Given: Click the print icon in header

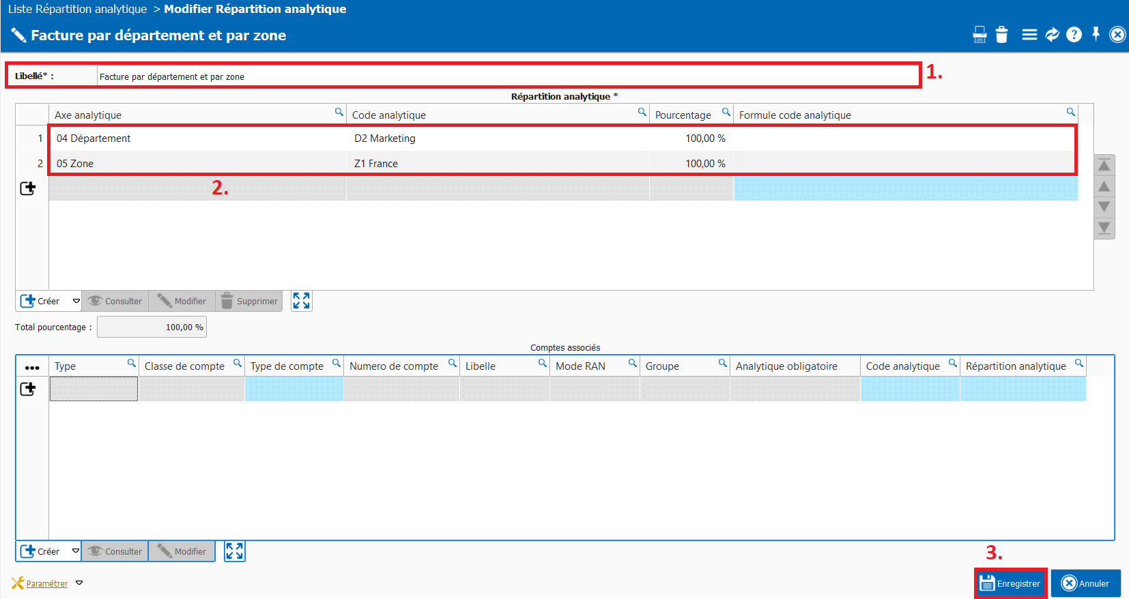Looking at the screenshot, I should (980, 35).
